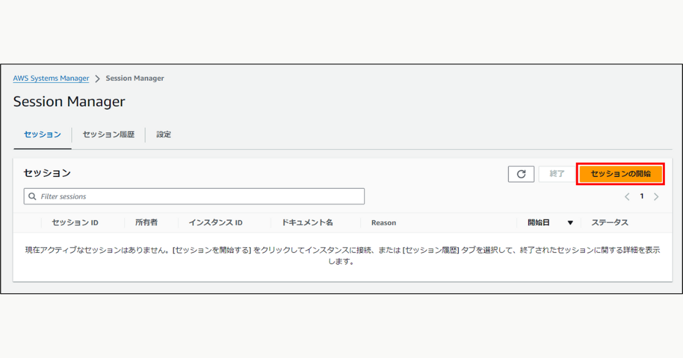Screen dimensions: 683x358
Task: Click the disabled 終了 button
Action: click(557, 174)
